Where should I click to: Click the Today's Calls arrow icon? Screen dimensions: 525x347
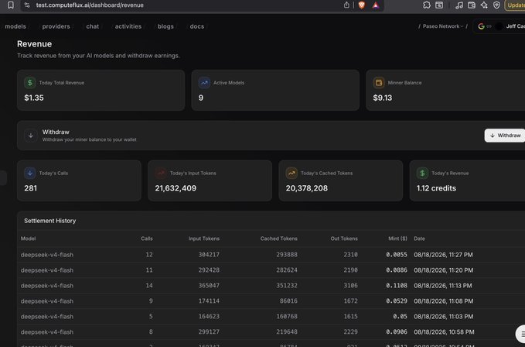tap(30, 173)
